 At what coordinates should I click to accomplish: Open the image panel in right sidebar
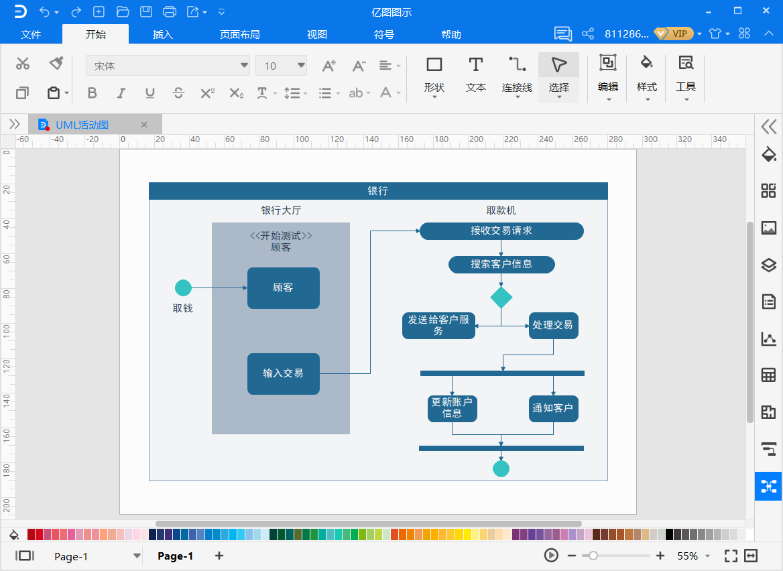tap(768, 228)
